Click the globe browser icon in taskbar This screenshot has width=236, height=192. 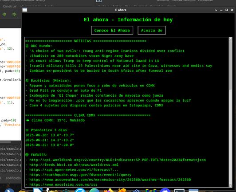(x=94, y=190)
